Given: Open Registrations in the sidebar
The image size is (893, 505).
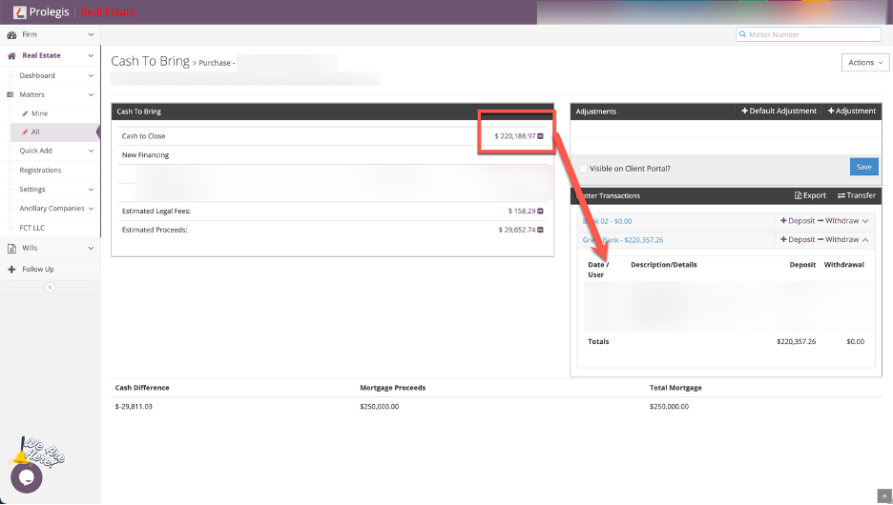Looking at the screenshot, I should coord(40,170).
